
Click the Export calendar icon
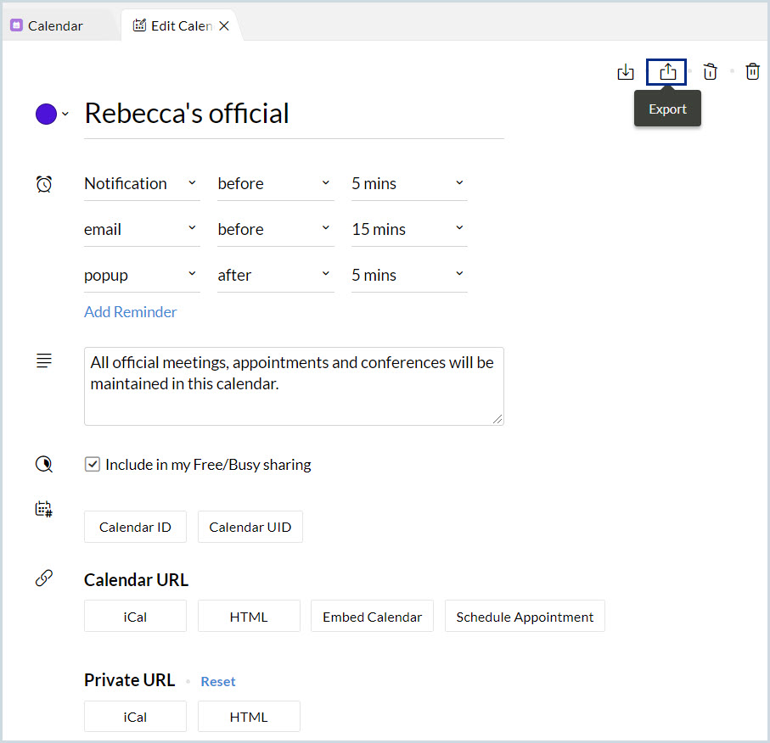667,72
